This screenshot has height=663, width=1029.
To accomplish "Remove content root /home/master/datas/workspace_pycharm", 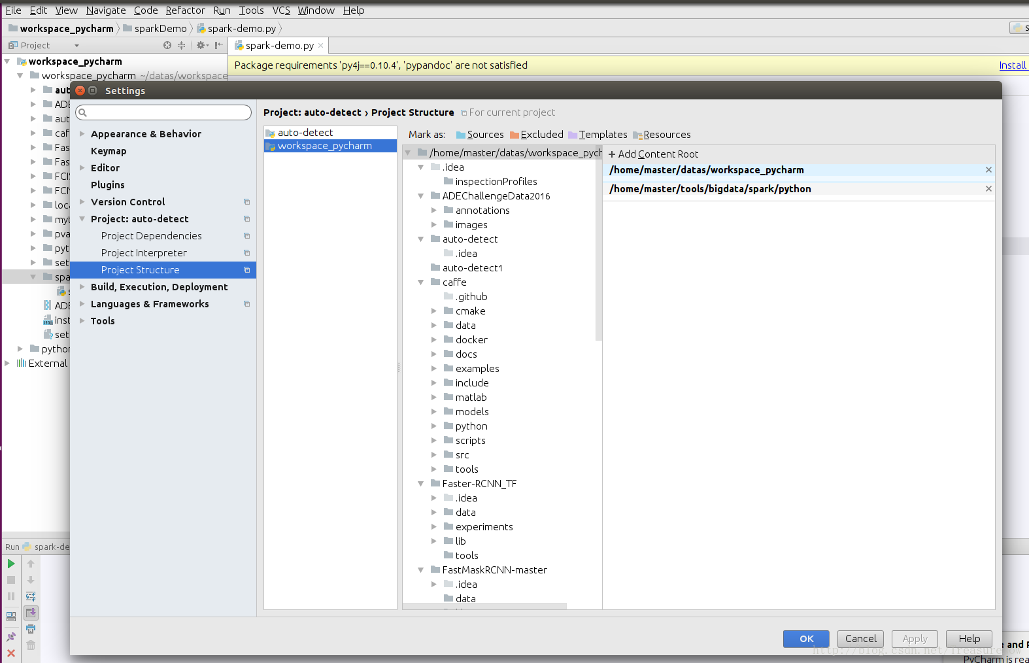I will click(988, 170).
